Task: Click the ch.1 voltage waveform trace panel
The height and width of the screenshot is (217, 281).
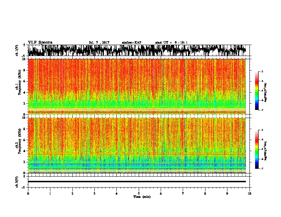Action: tap(138, 50)
